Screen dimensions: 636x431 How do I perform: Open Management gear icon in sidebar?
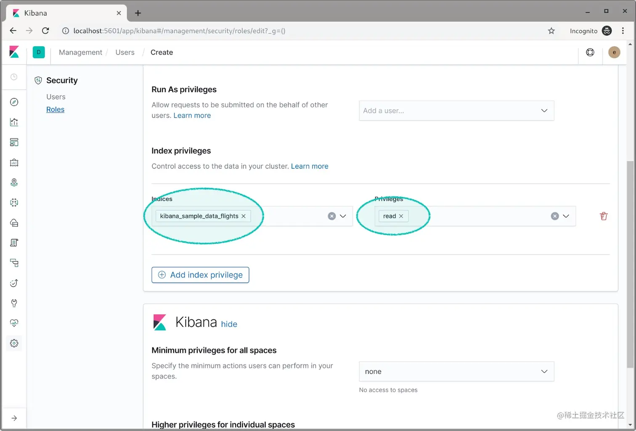[14, 343]
